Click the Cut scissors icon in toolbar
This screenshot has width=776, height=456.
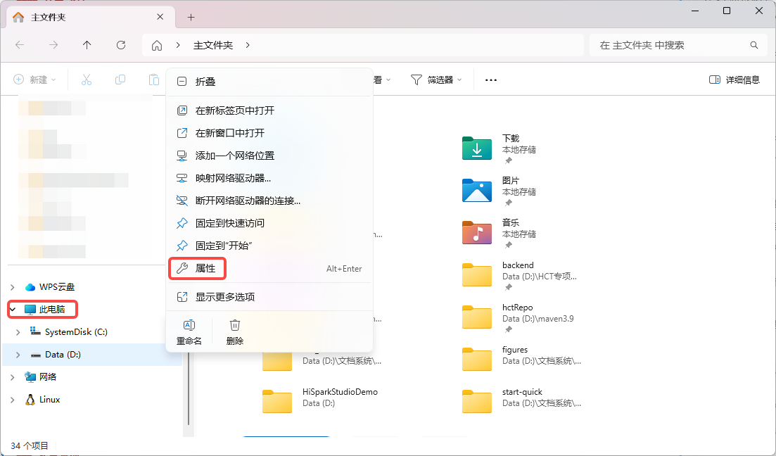pos(86,80)
